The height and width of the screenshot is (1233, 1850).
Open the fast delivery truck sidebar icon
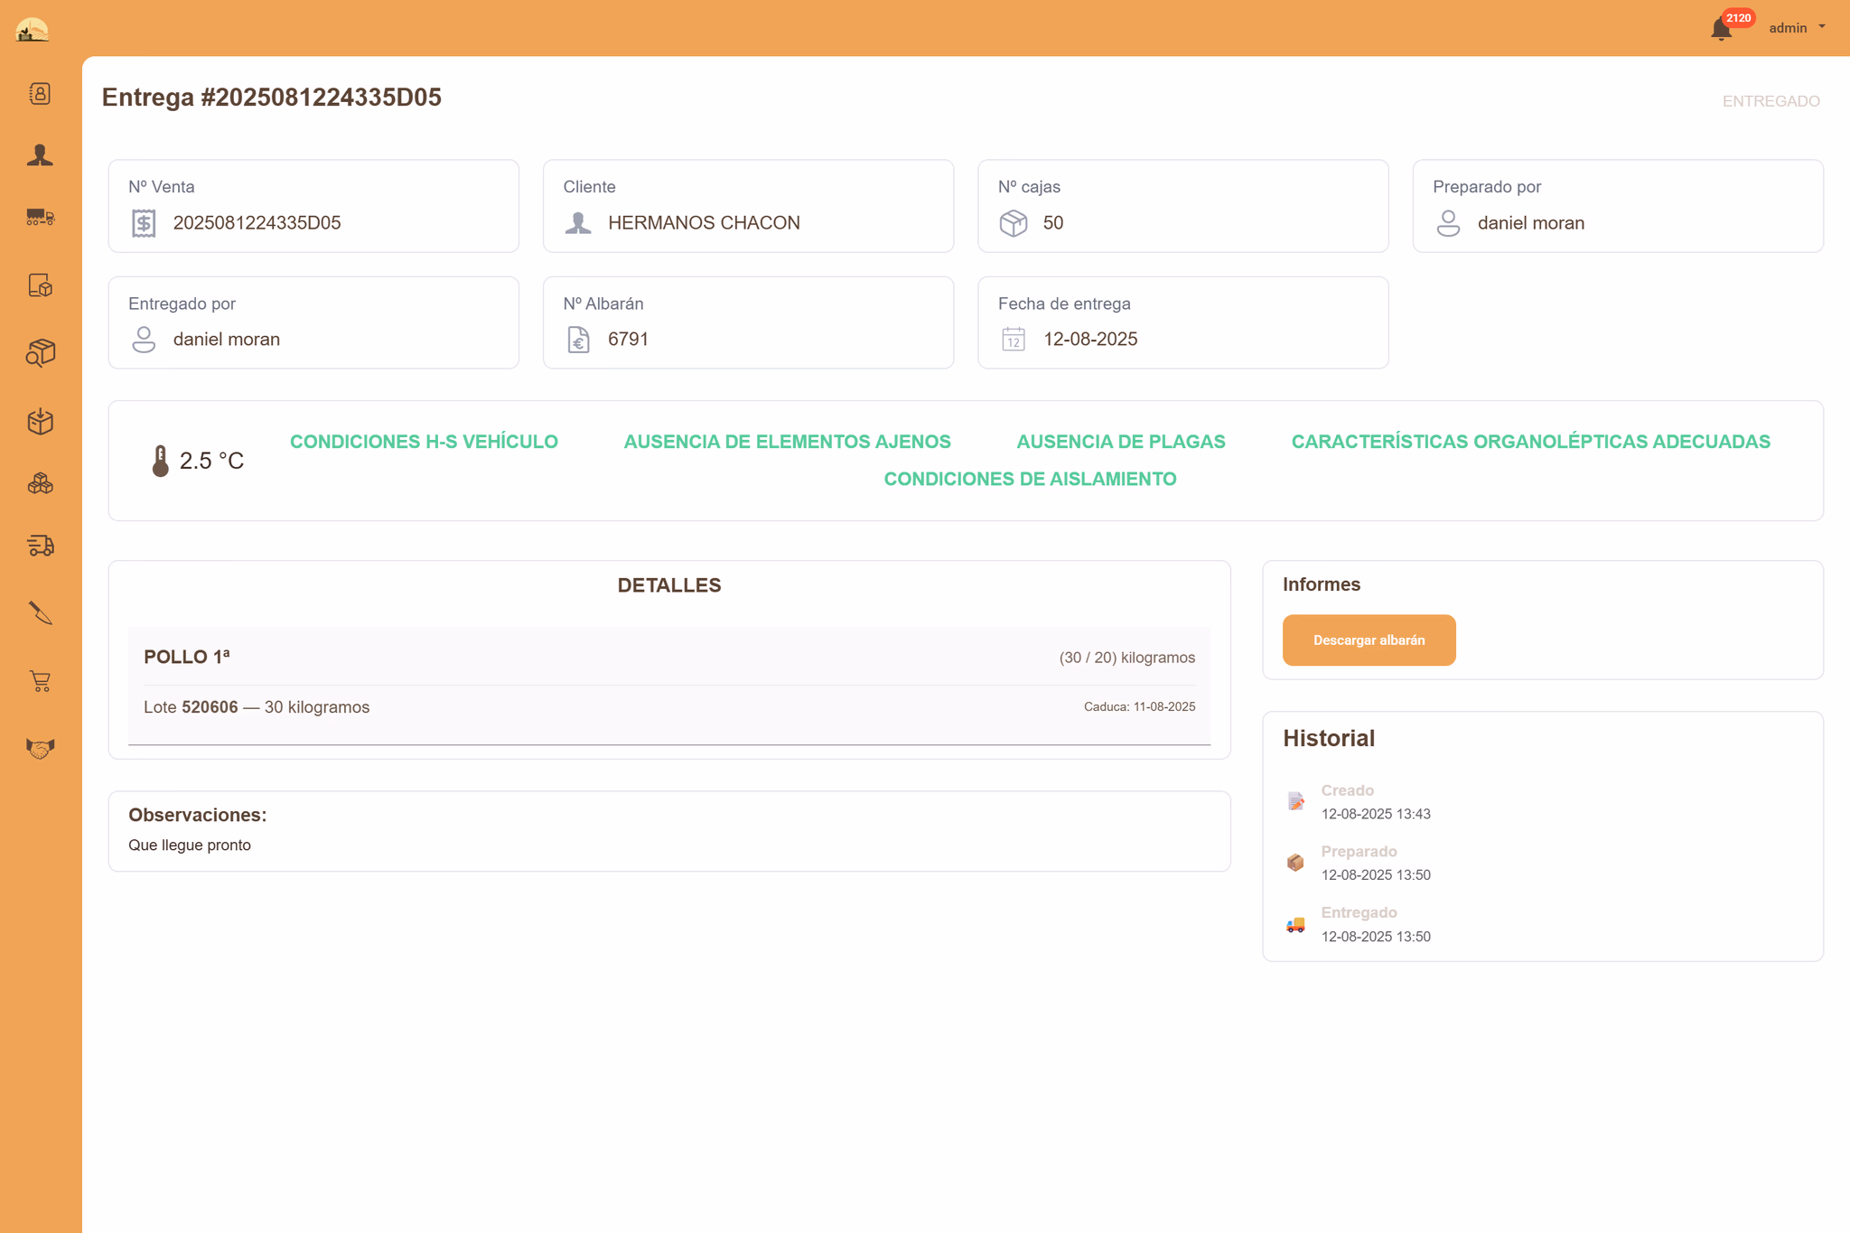(40, 546)
